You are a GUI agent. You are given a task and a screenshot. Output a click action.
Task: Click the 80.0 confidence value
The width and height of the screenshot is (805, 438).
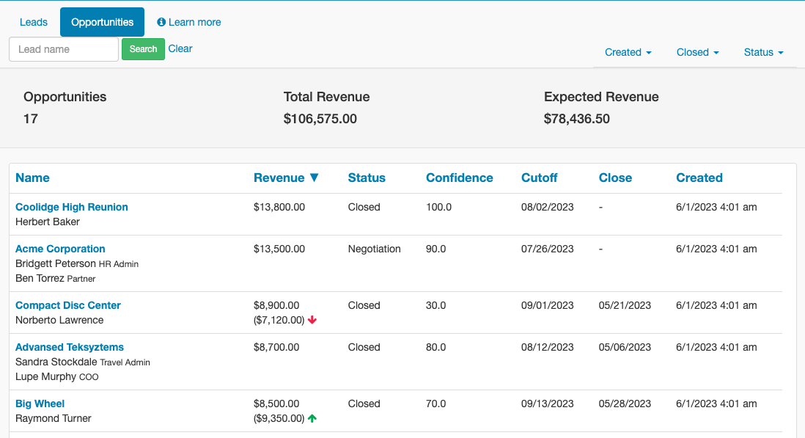436,347
